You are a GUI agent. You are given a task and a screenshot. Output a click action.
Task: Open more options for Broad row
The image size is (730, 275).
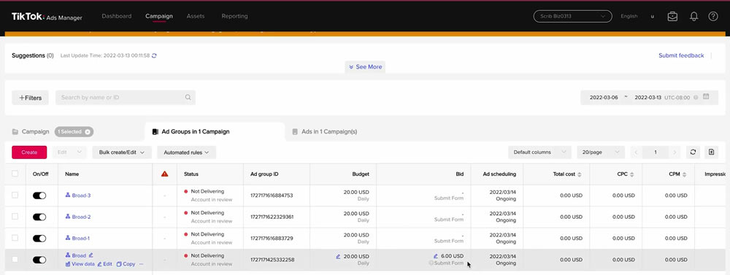(142, 264)
